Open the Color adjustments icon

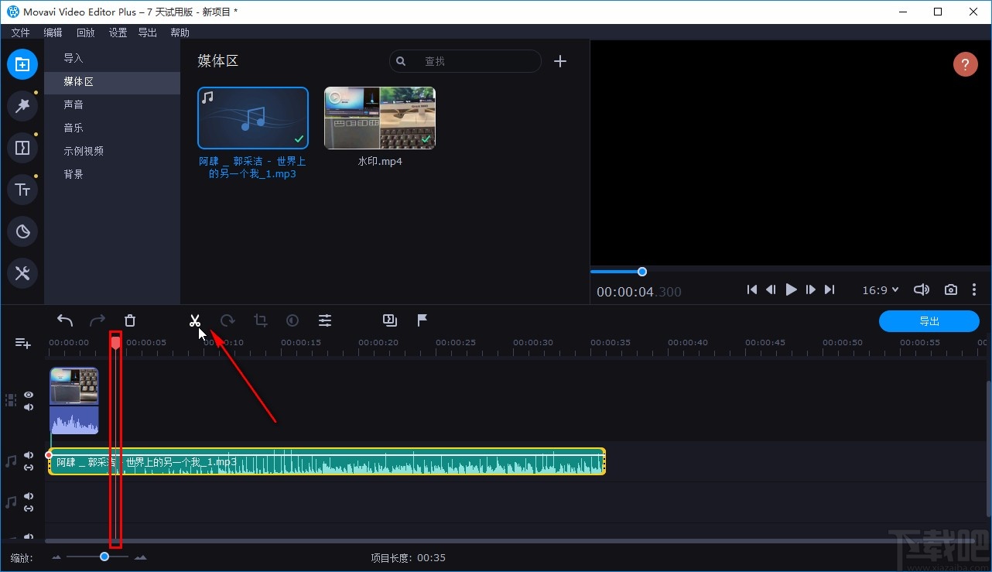(292, 320)
